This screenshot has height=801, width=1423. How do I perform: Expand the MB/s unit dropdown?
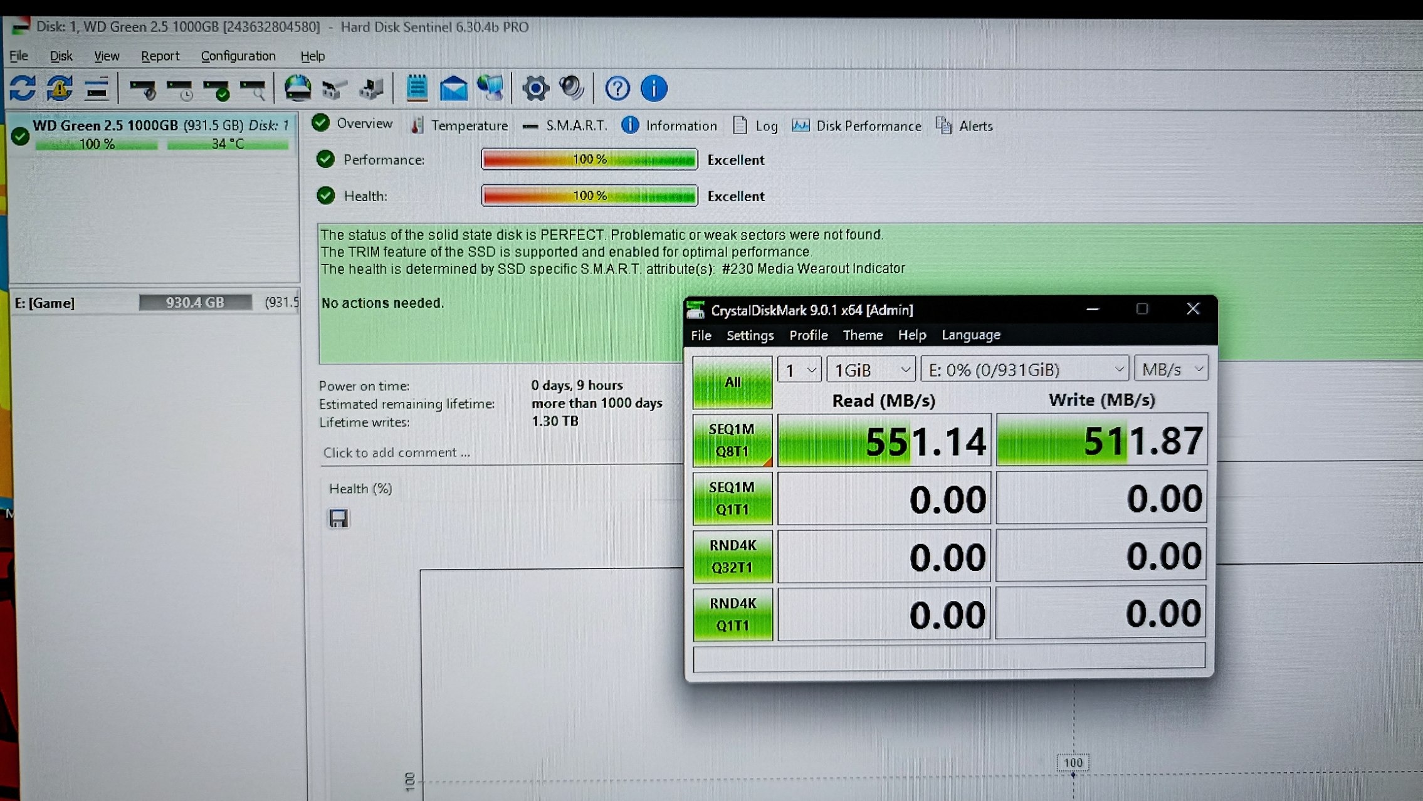[1170, 370]
